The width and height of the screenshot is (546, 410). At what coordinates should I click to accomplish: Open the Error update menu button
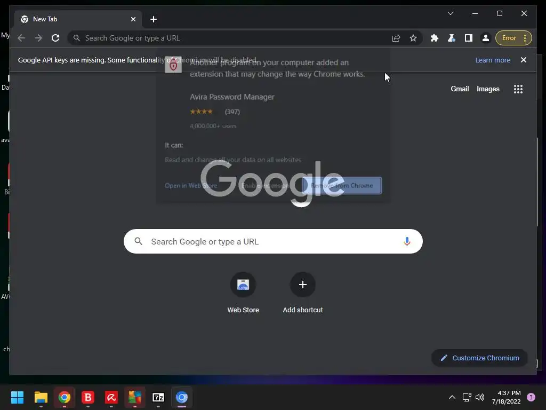coord(513,38)
